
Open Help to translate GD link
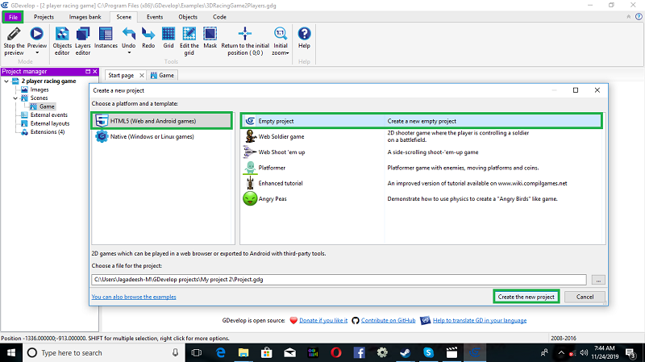[479, 320]
